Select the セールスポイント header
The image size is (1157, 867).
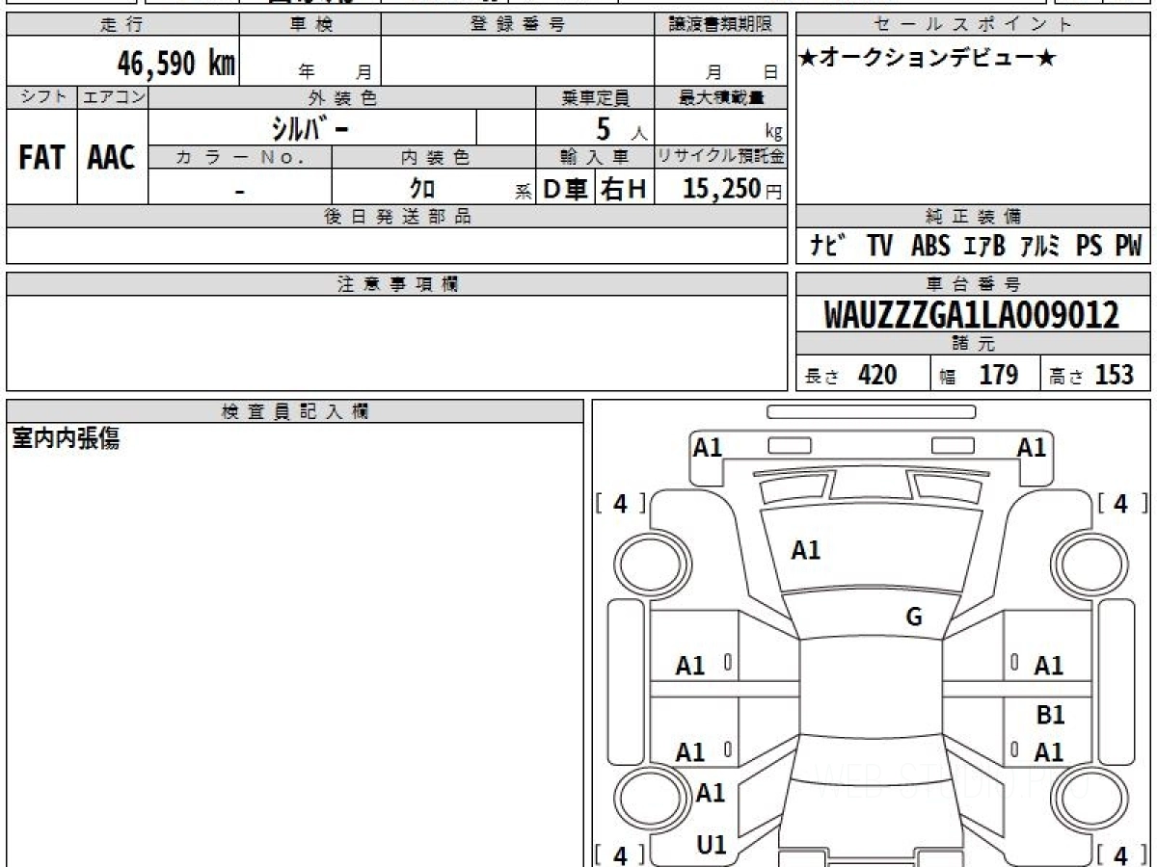973,26
